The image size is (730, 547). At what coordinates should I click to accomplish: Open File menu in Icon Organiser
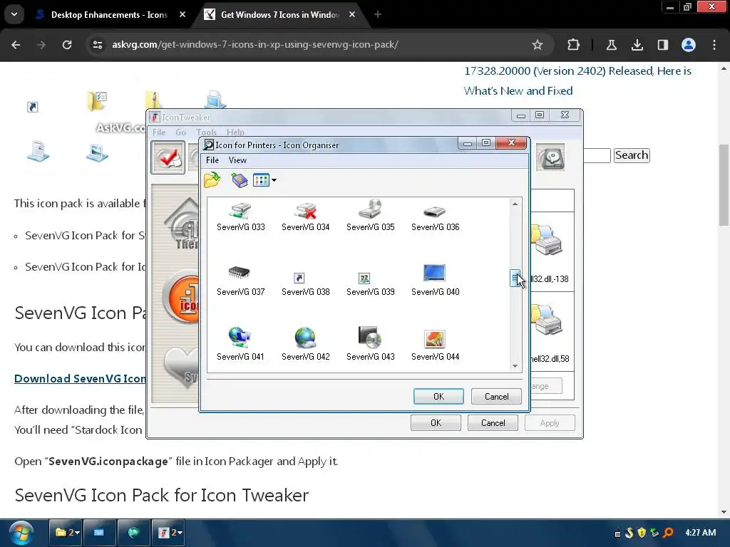(x=212, y=160)
